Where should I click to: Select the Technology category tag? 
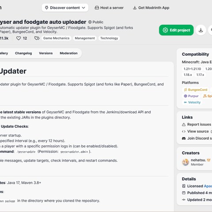click(x=109, y=38)
